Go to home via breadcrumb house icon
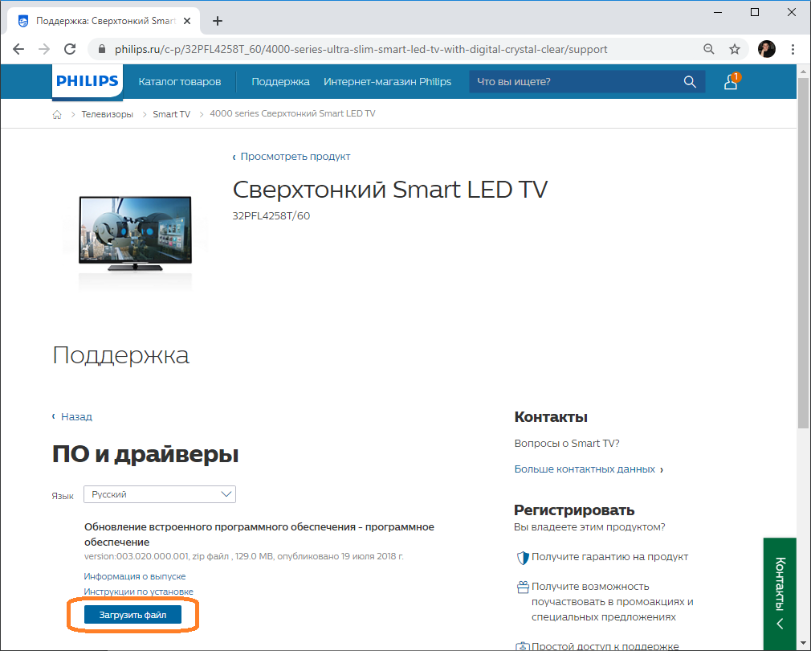Screen dimensions: 811x651 tap(57, 114)
